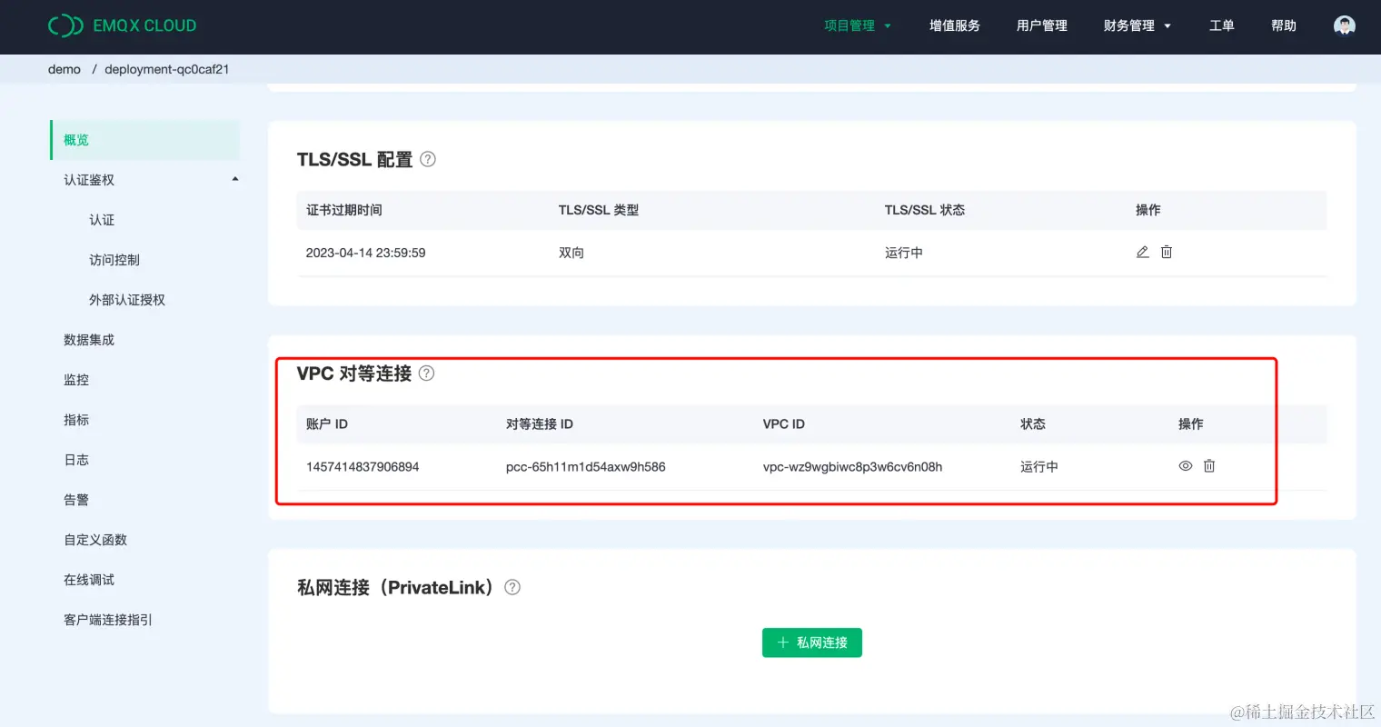Open the VPC 对等连接 help tooltip
1381x727 pixels.
click(427, 373)
